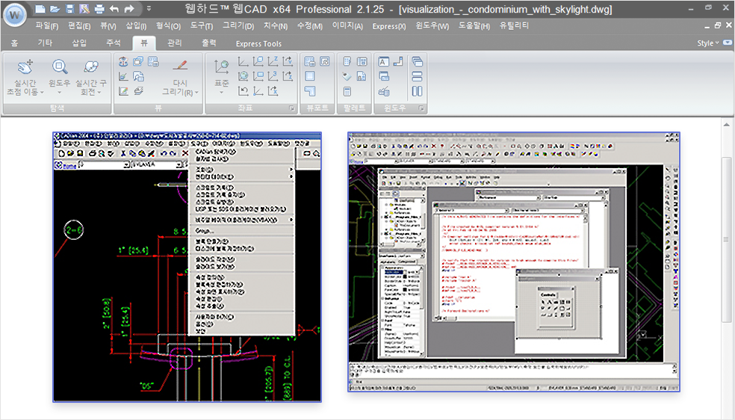
Task: Click the vertical scrollbar thumb
Action: 727,239
